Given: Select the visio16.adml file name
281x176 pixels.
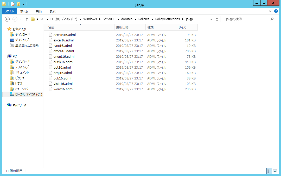Looking at the screenshot, I should coord(63,84).
